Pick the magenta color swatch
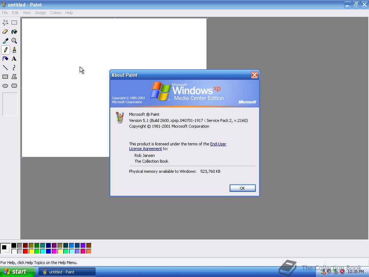This screenshot has width=369, height=277. [x=54, y=251]
